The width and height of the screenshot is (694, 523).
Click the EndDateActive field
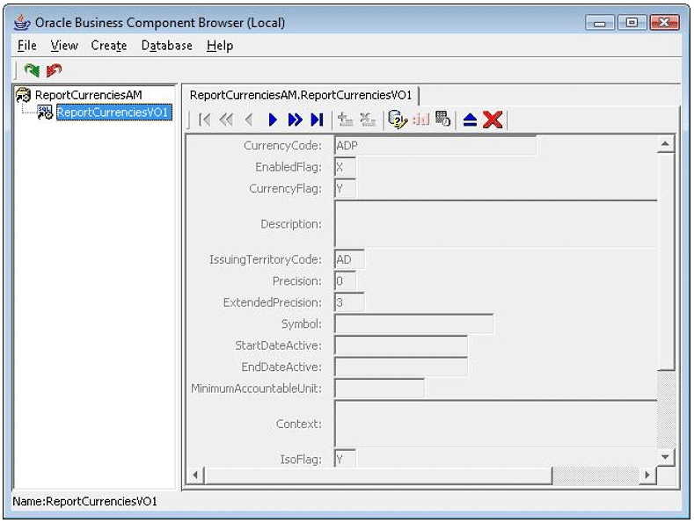coord(401,367)
